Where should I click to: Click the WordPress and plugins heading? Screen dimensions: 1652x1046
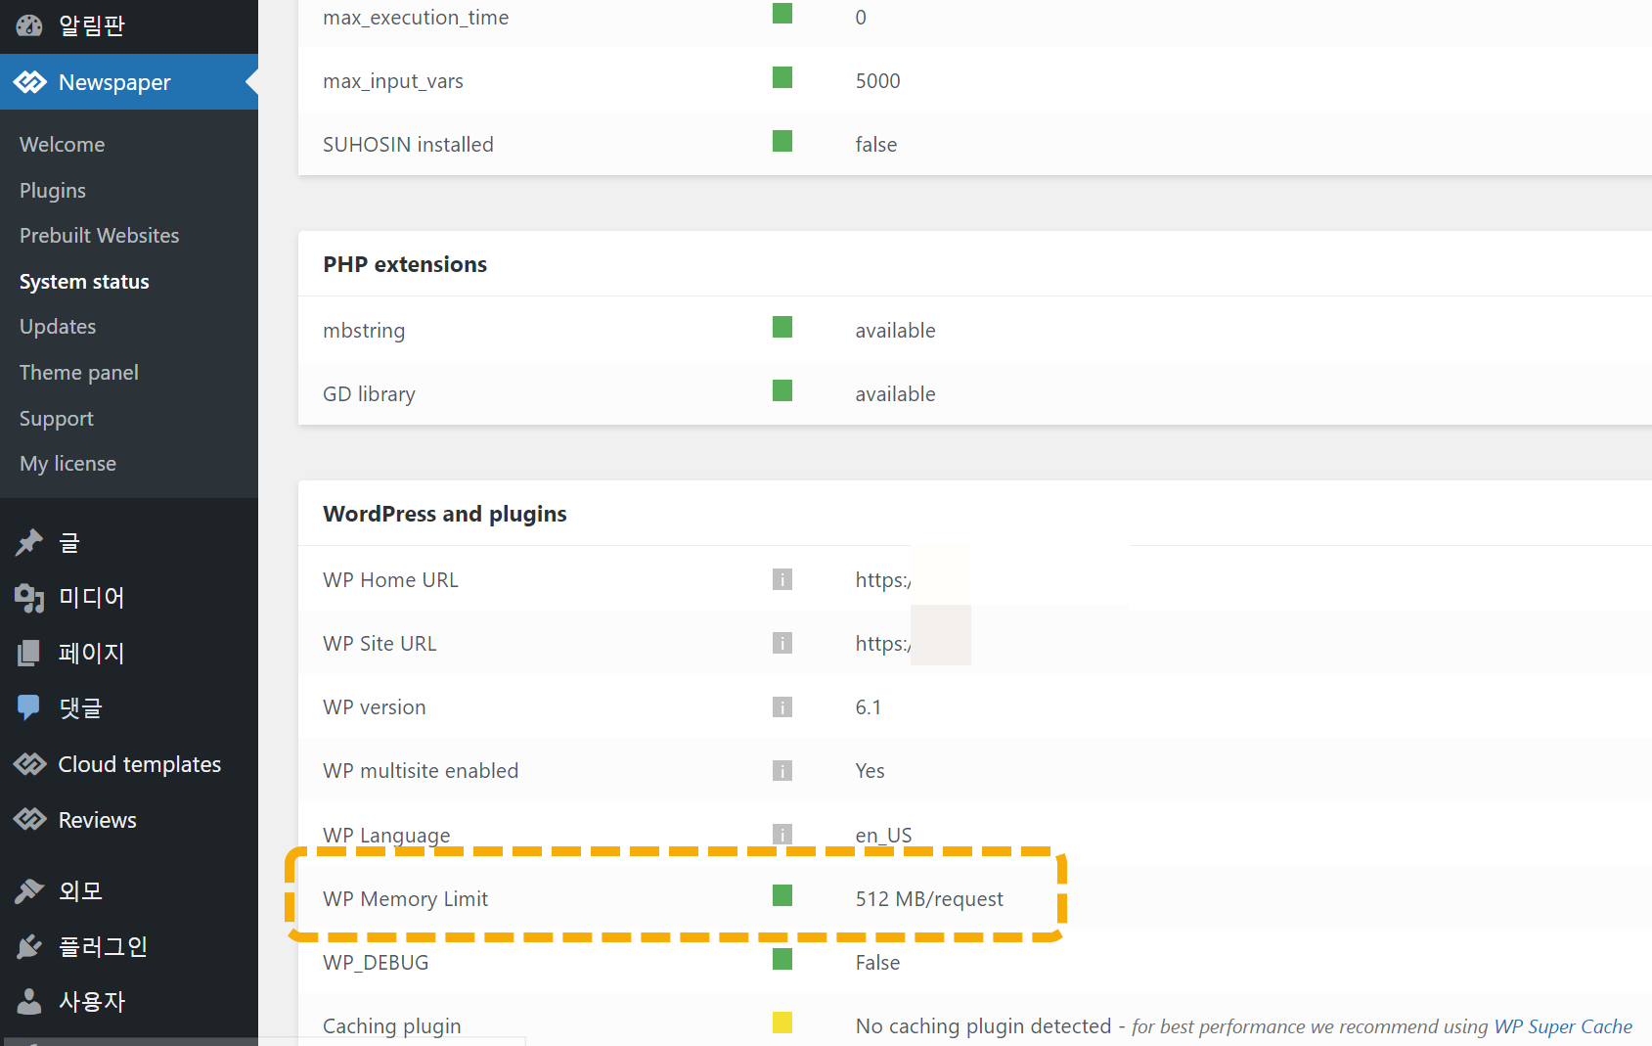pos(445,514)
